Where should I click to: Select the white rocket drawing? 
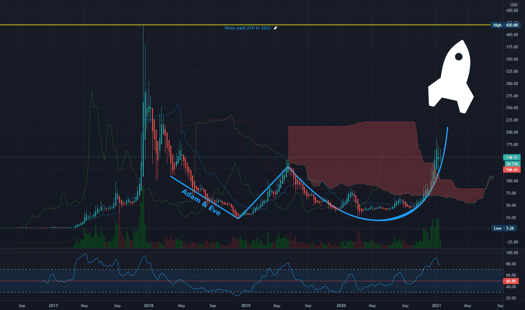click(450, 77)
